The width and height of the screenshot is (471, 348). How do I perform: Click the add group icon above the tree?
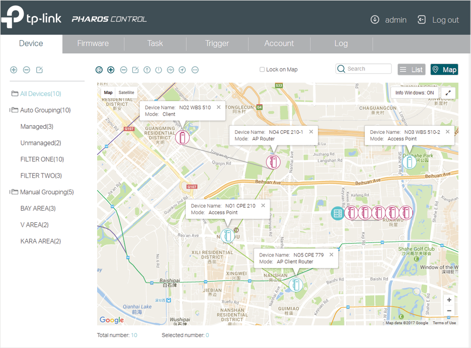click(14, 70)
